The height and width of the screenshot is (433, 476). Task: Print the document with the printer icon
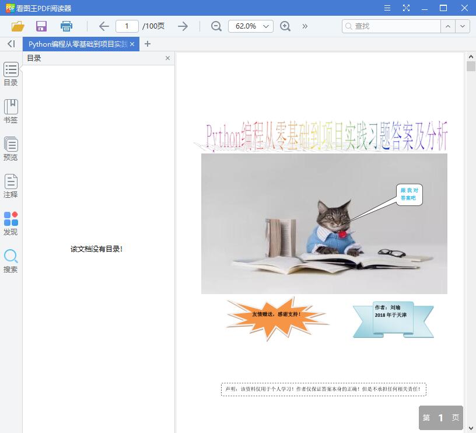(66, 26)
